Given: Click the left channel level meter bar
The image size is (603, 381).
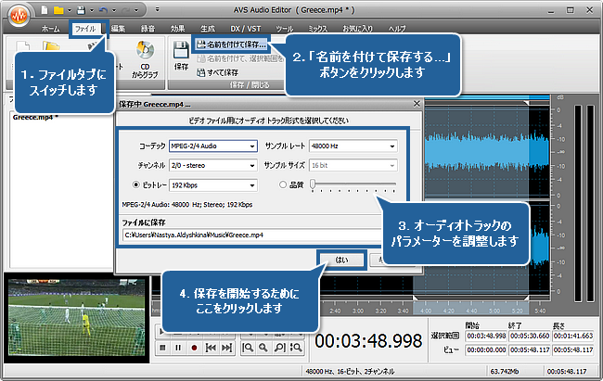Looking at the screenshot, I should 578,203.
